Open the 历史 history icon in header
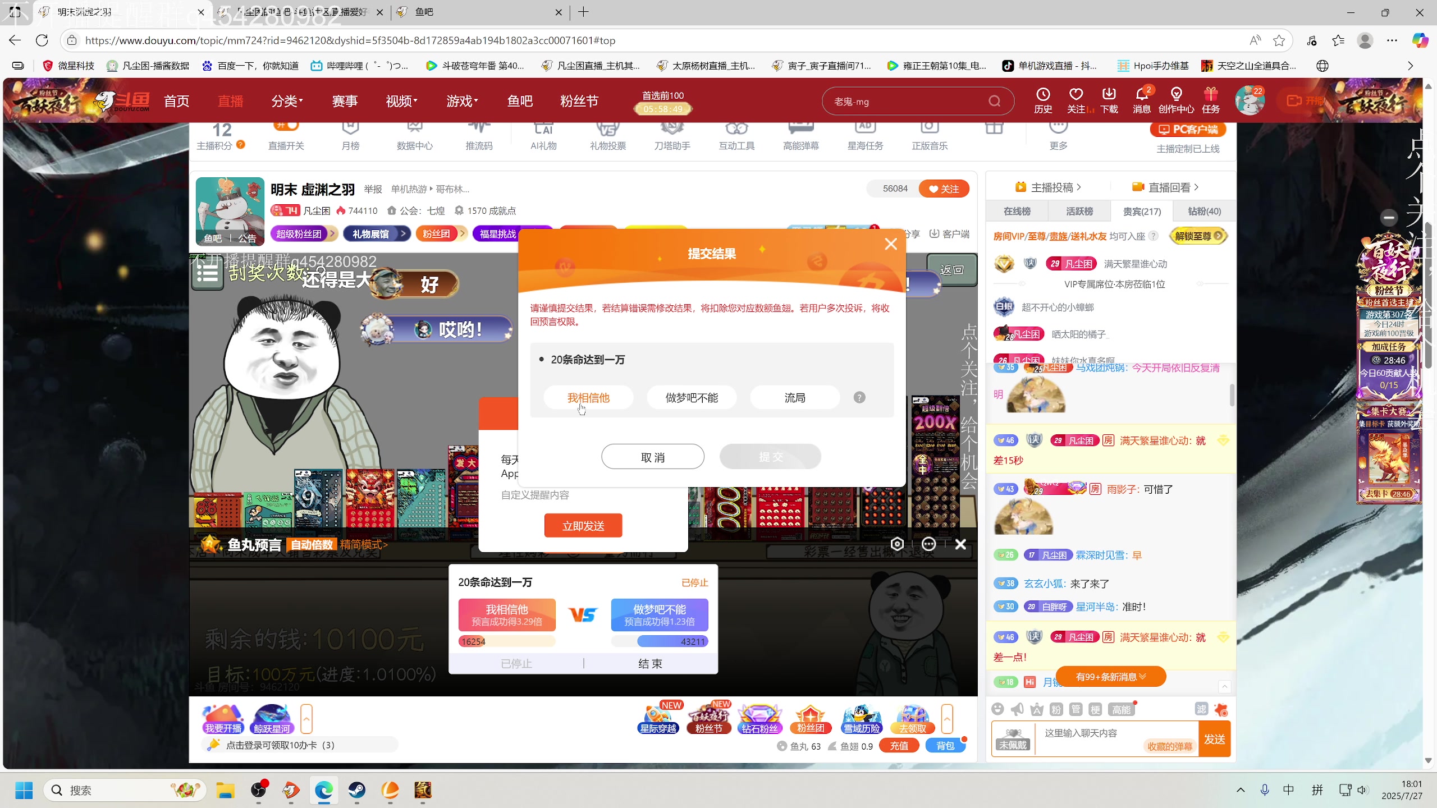Screen dimensions: 1437x808 pyautogui.click(x=1043, y=101)
